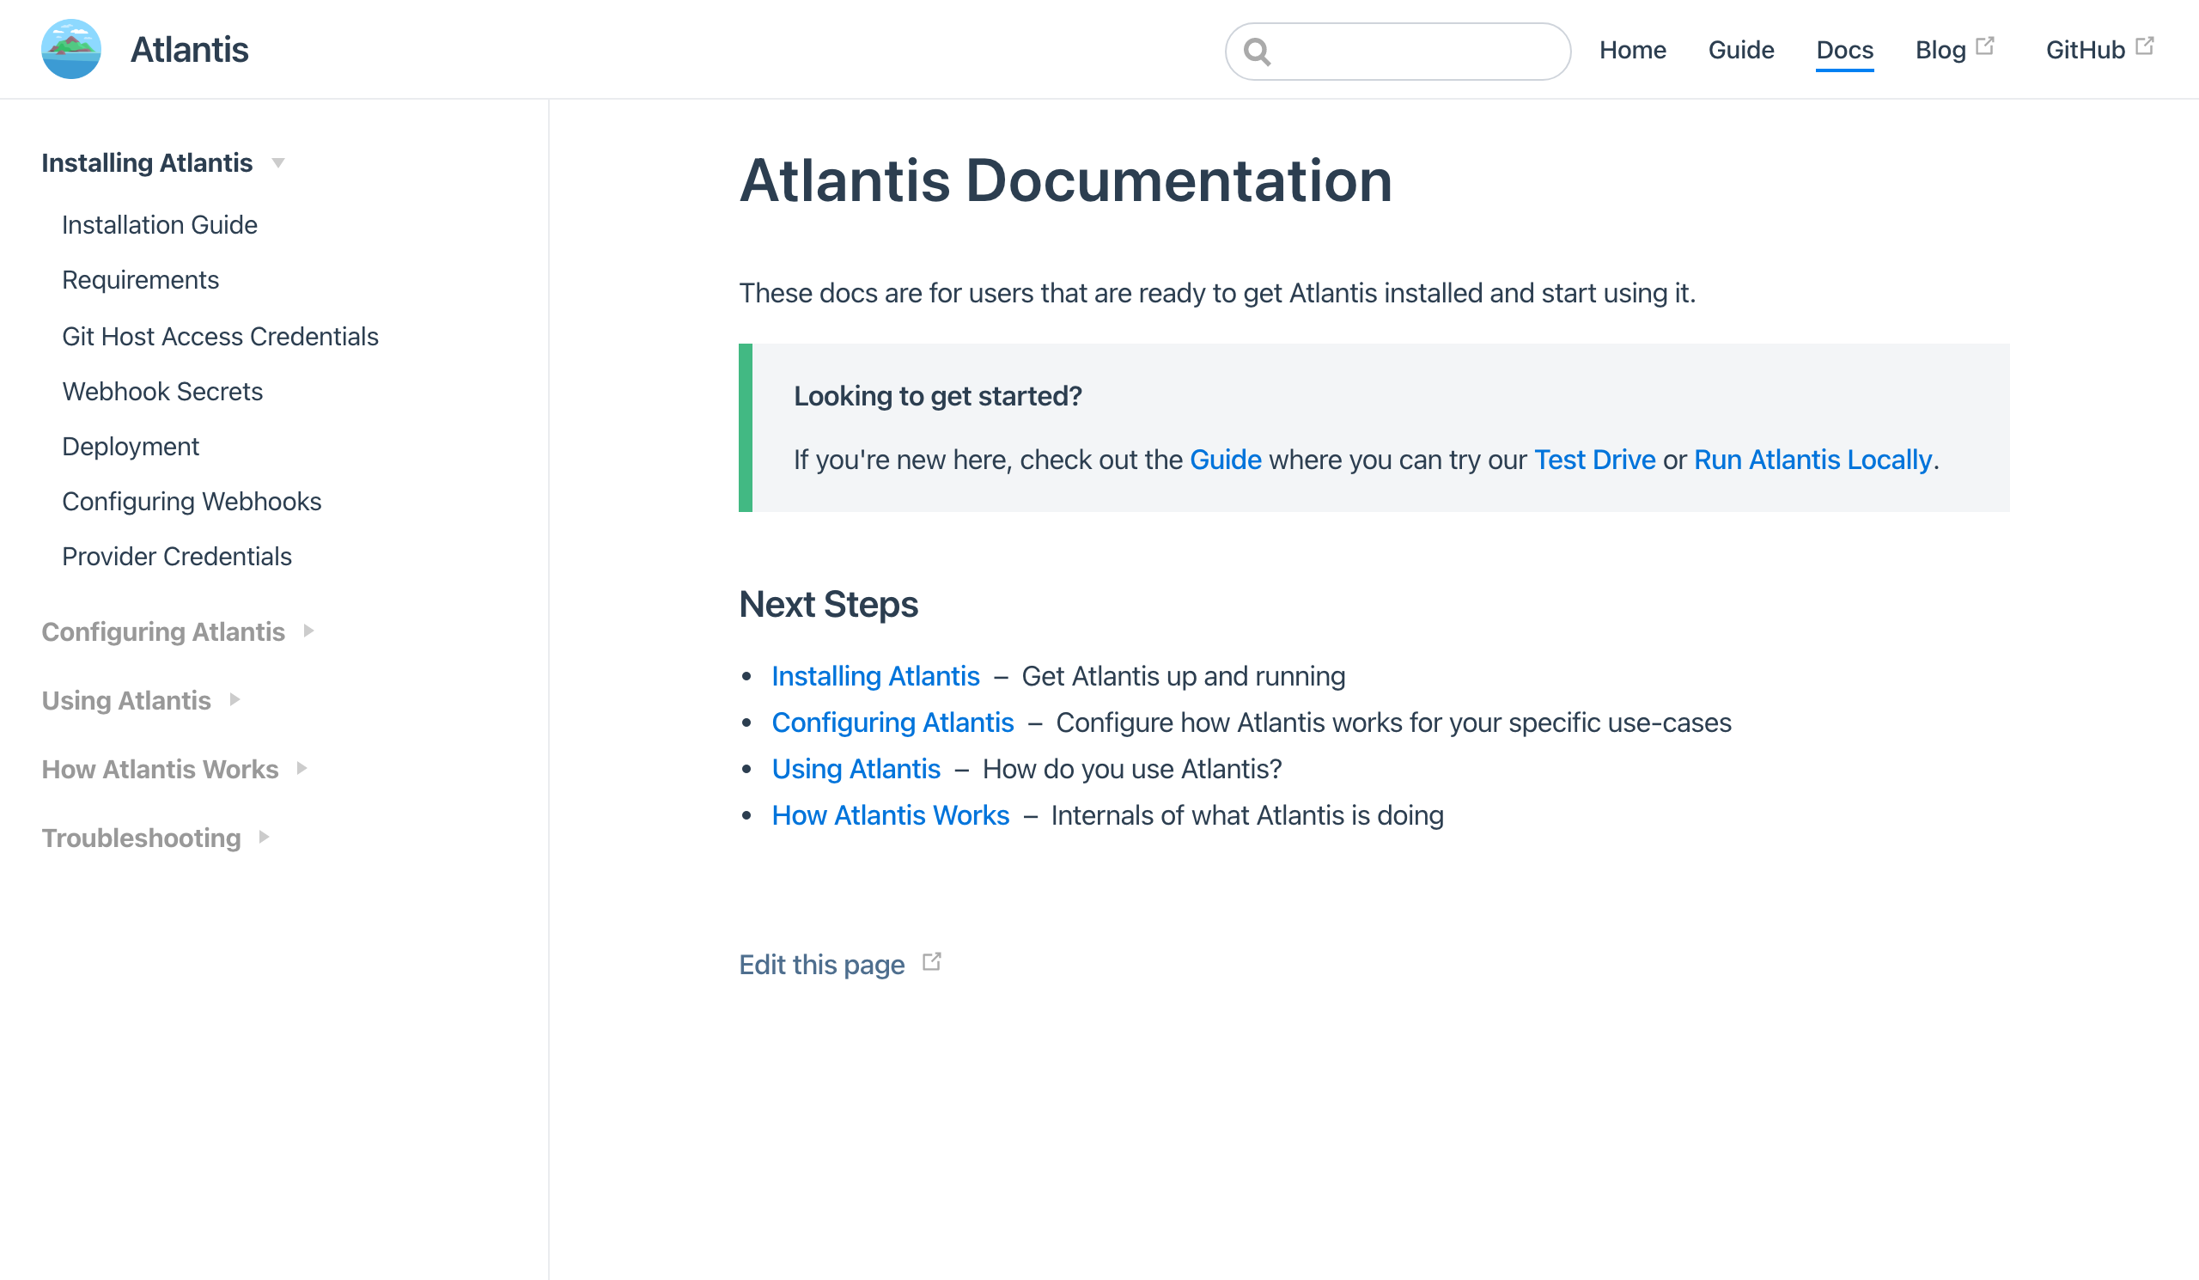Viewport: 2199px width, 1280px height.
Task: Follow the Run Atlantis Locally link
Action: tap(1812, 460)
